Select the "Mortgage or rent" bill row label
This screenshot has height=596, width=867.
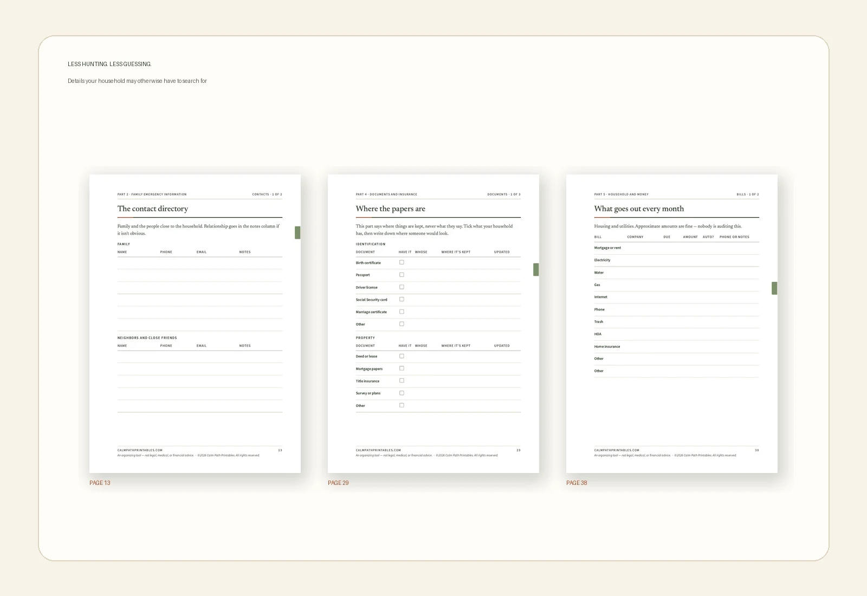tap(607, 248)
